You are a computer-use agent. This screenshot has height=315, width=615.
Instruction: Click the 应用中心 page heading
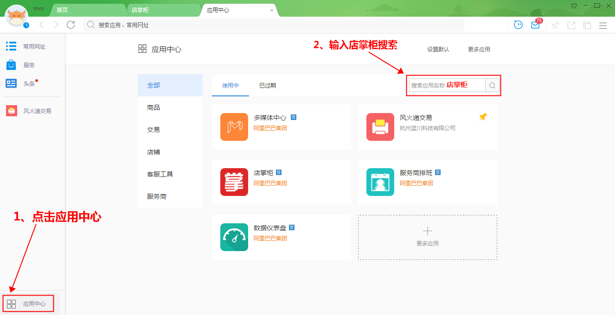167,49
